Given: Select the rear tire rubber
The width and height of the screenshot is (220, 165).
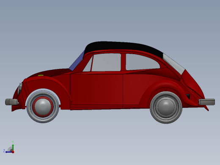Looking at the screenshot, I should pyautogui.click(x=166, y=121).
